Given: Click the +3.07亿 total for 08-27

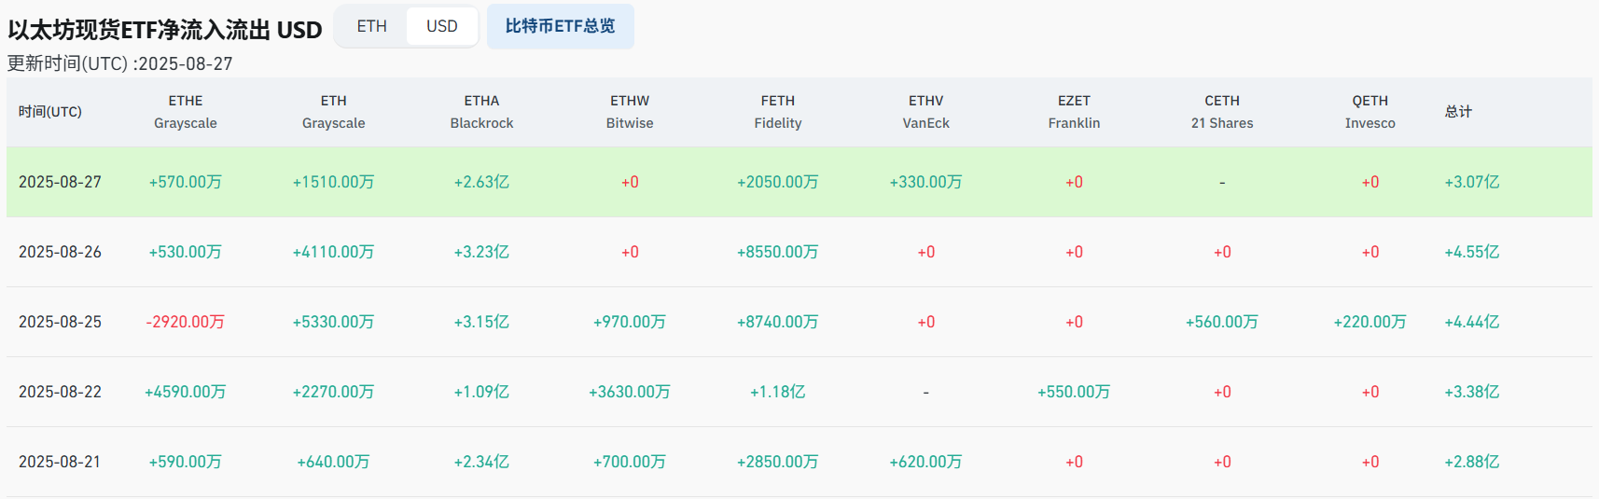Looking at the screenshot, I should pos(1471,182).
